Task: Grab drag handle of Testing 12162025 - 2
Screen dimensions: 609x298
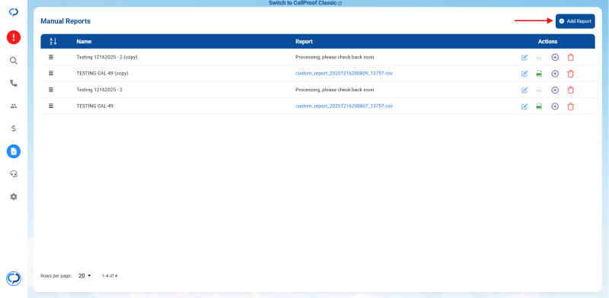Action: point(51,90)
